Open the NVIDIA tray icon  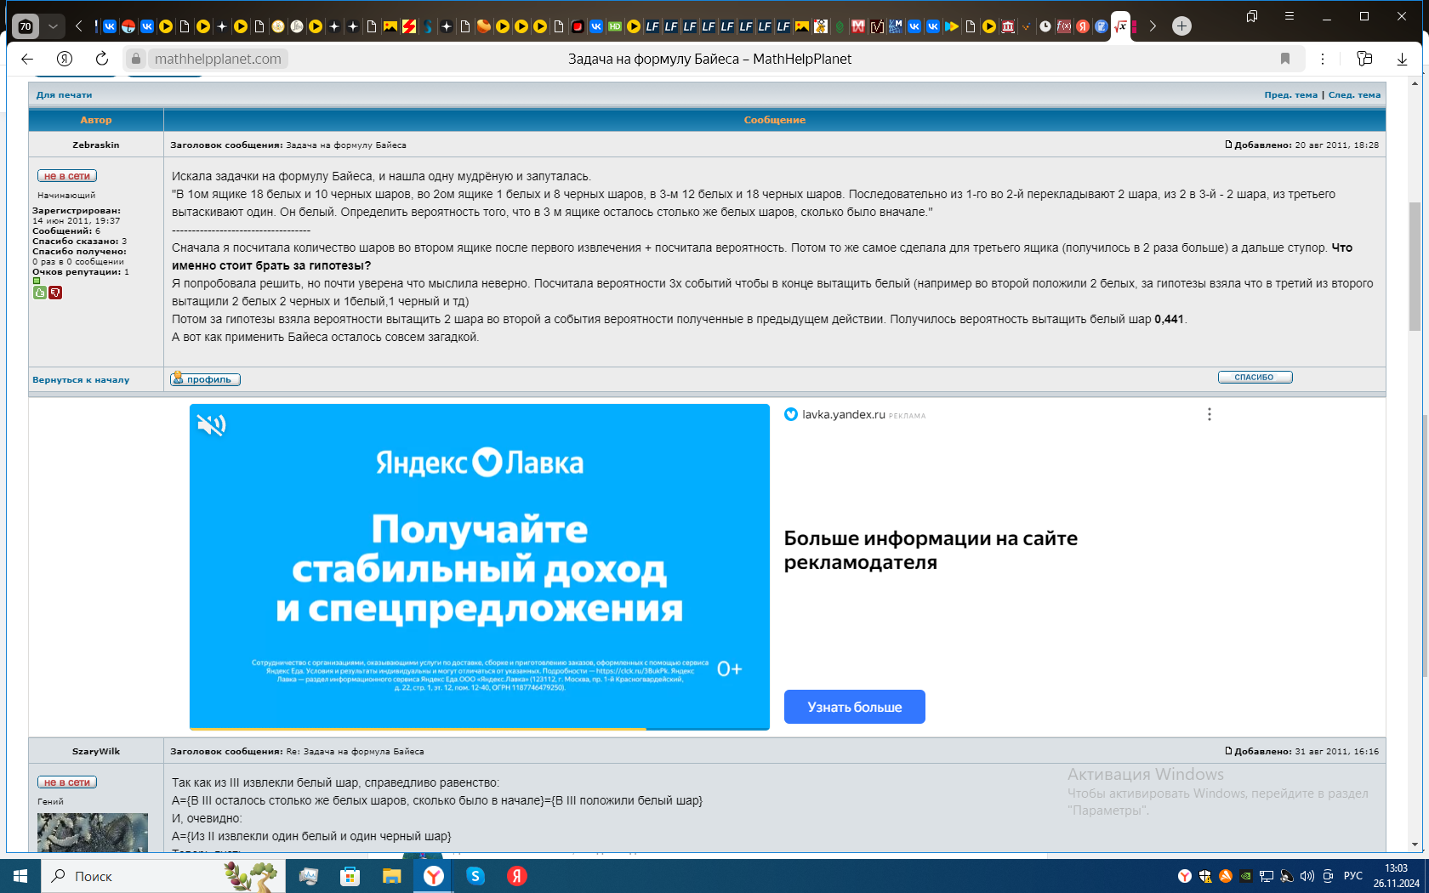click(x=1246, y=876)
